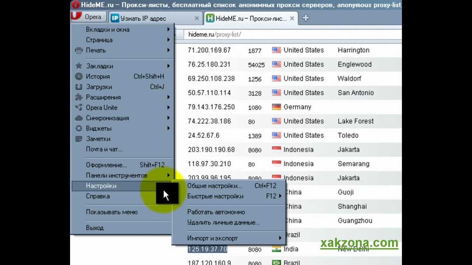This screenshot has width=472, height=265.
Task: Choose Удалить личные данные entry
Action: (x=229, y=222)
